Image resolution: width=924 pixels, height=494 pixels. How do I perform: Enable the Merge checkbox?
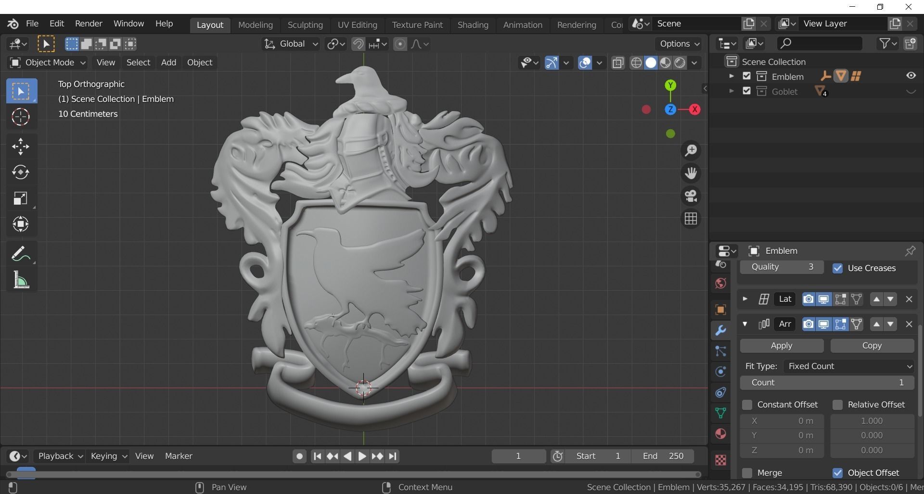[747, 473]
